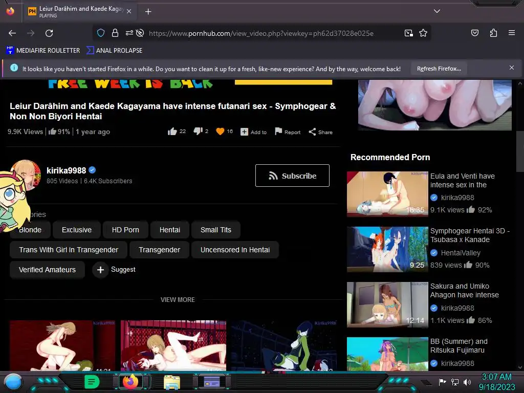524x393 pixels.
Task: Open the Add to playlist dropdown
Action: coord(254,132)
